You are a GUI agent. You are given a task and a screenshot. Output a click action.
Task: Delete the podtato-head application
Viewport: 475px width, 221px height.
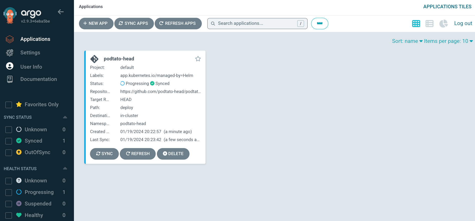point(173,154)
